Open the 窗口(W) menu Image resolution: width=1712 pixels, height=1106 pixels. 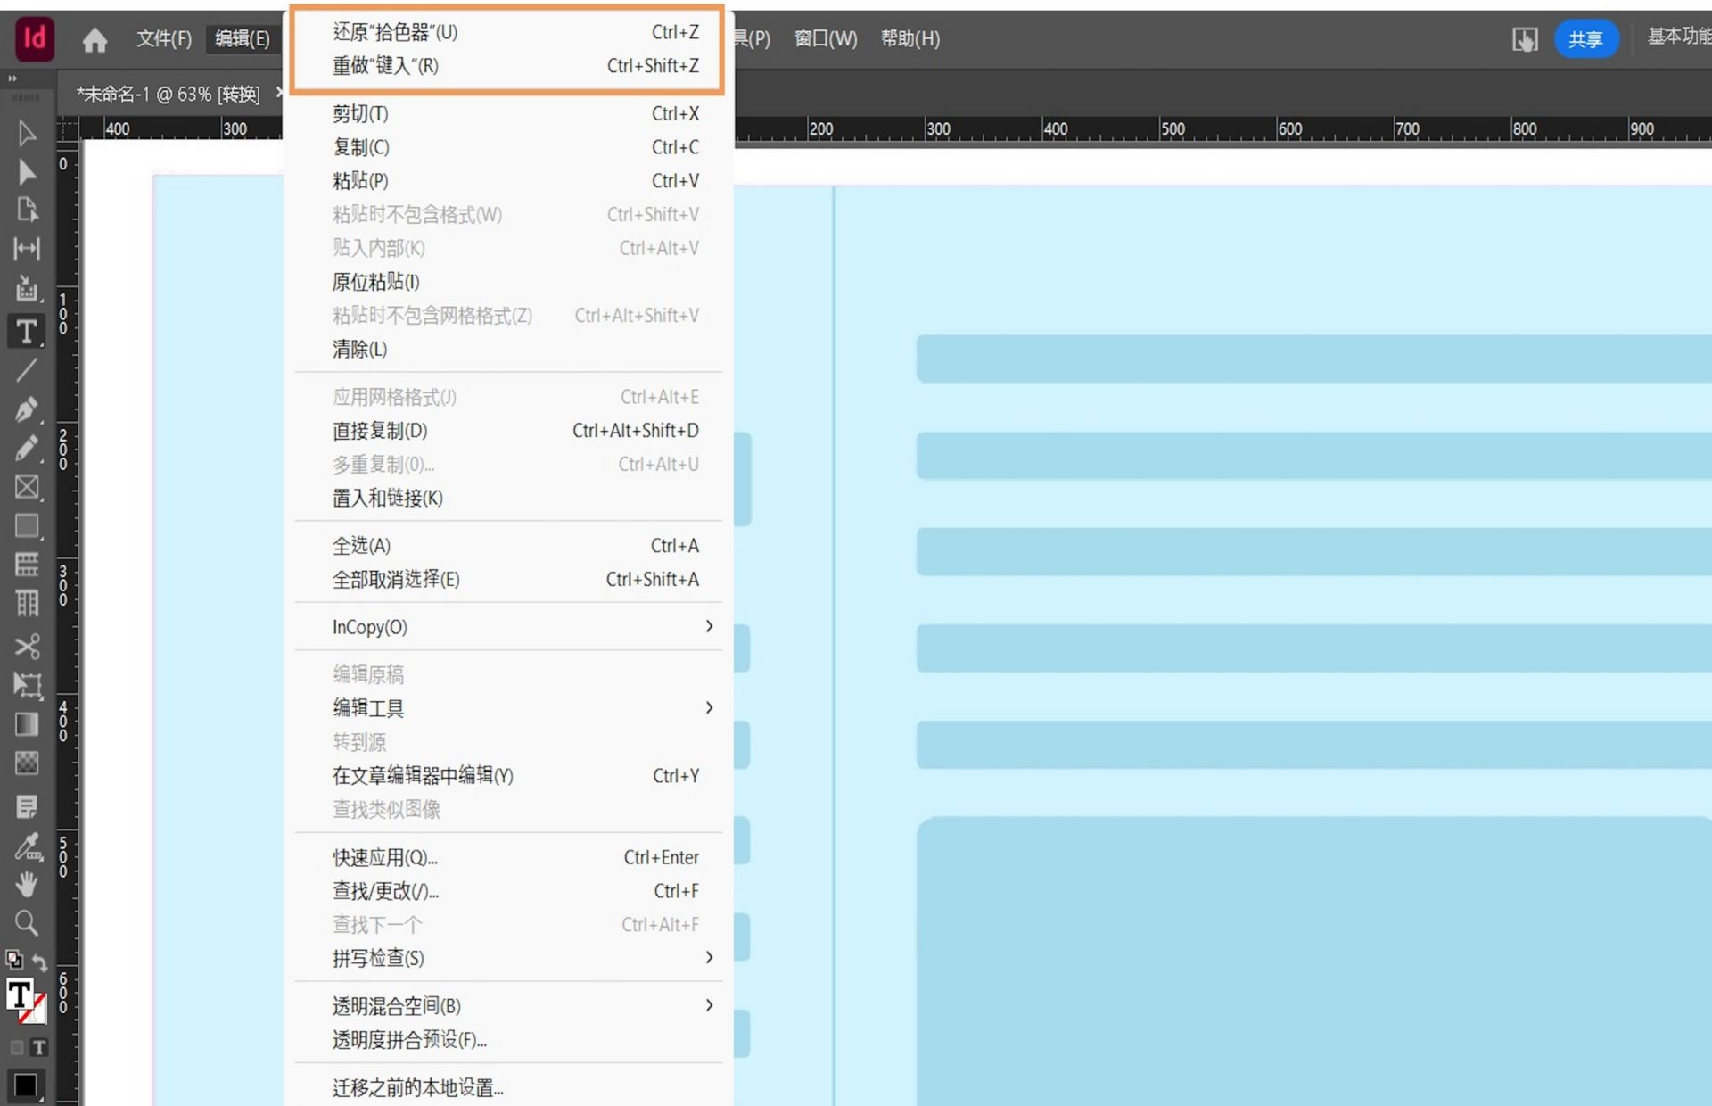coord(825,39)
